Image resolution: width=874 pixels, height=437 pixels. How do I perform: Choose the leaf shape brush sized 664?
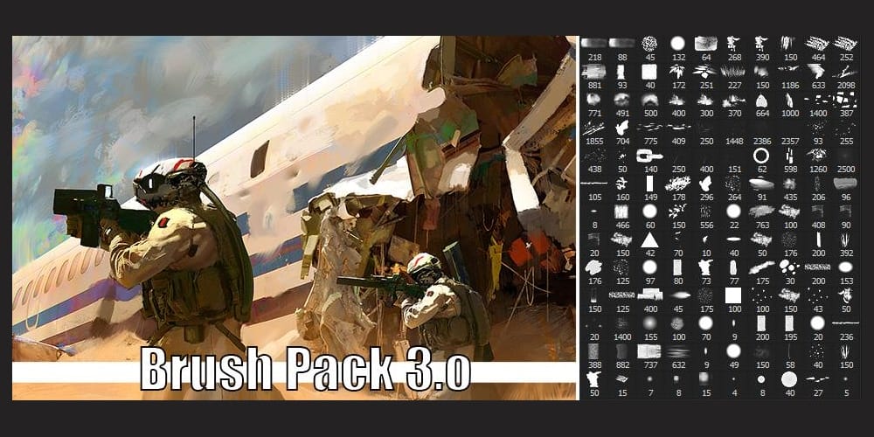tap(761, 100)
